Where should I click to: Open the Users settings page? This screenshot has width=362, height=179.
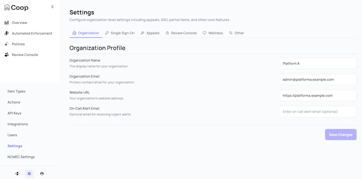(x=12, y=135)
